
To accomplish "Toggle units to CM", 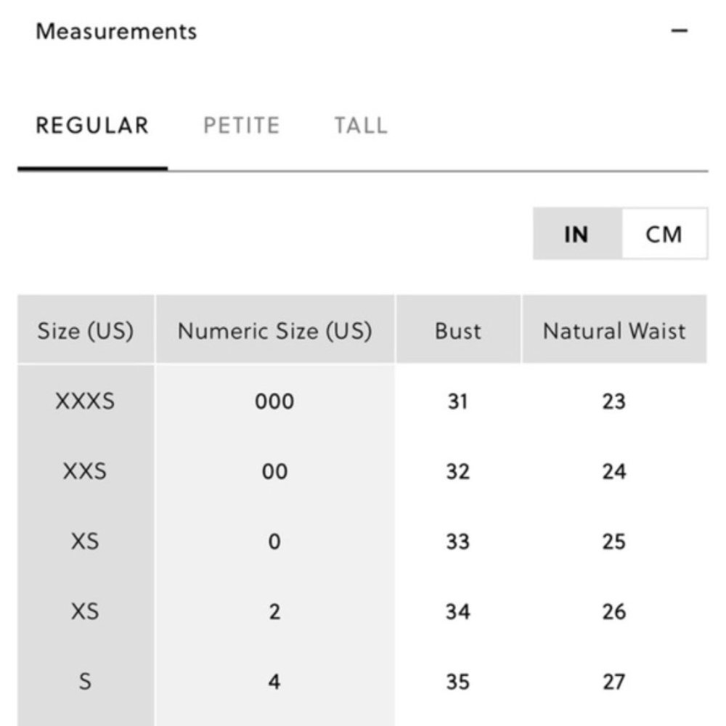I will coord(664,234).
